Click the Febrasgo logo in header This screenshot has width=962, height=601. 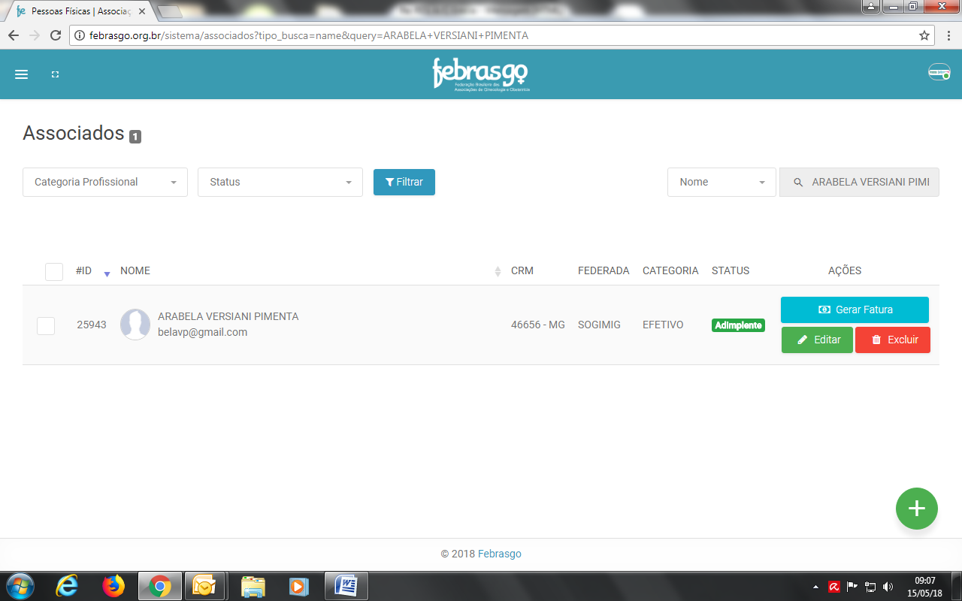tap(481, 74)
